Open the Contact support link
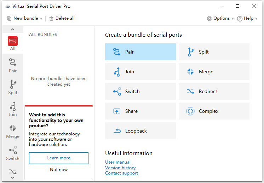 (x=121, y=173)
